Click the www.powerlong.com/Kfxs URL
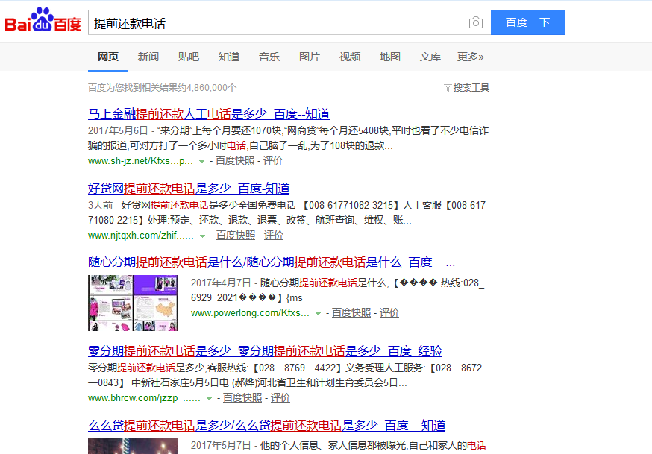652x454 pixels. pos(251,313)
